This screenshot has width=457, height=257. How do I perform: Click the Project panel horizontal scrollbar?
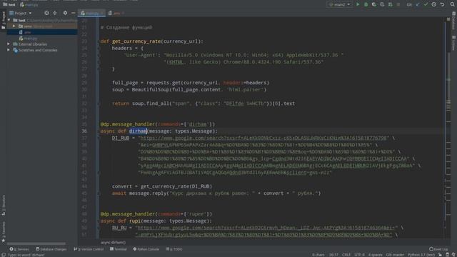36,243
